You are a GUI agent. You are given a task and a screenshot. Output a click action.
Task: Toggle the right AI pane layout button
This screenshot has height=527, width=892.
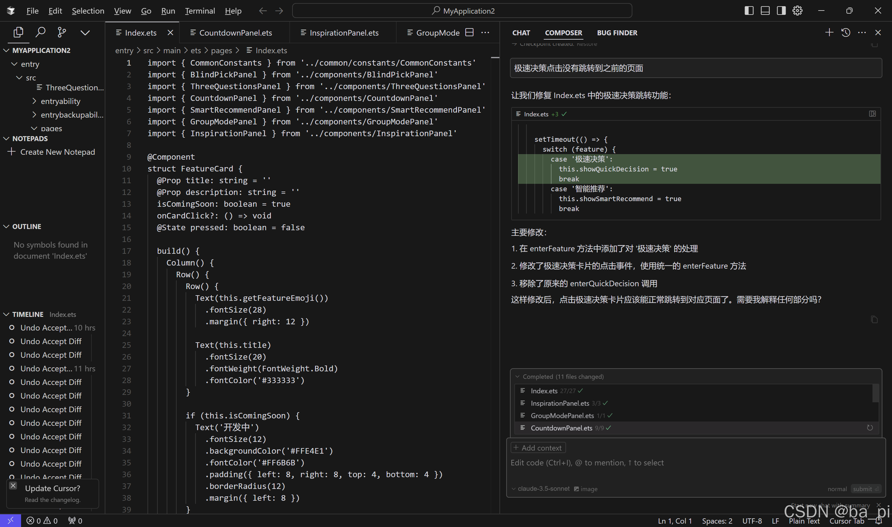[781, 11]
